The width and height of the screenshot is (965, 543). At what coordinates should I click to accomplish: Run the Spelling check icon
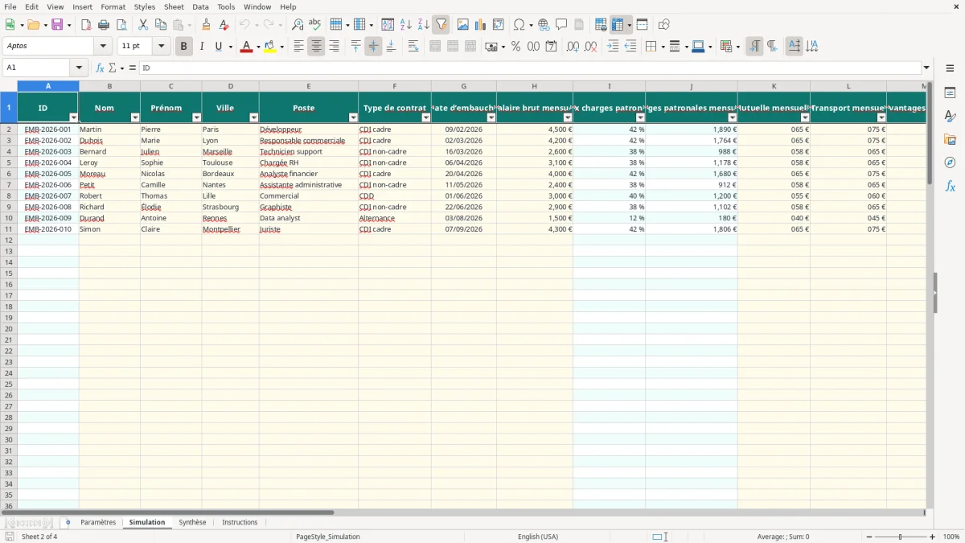click(315, 25)
